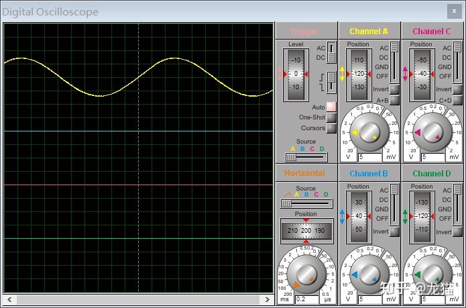
Task: Click Channel A GND coupling label
Action: (x=382, y=67)
